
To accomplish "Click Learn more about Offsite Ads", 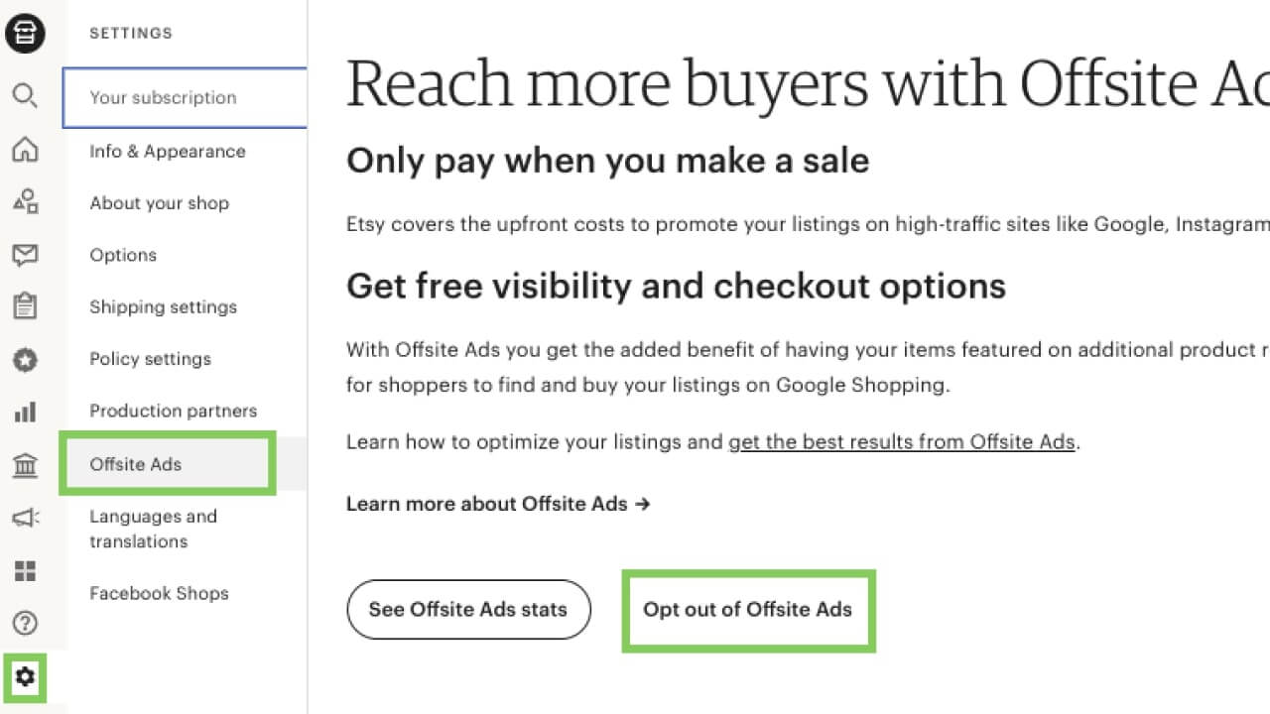I will tap(498, 504).
